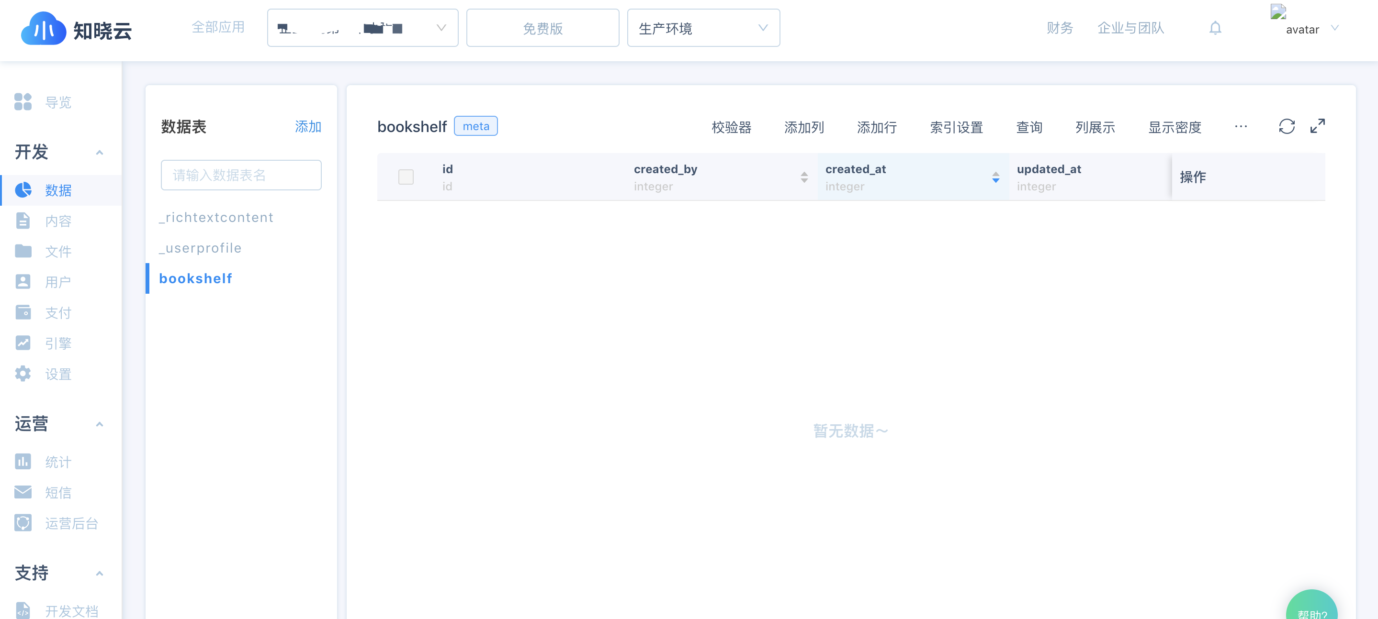Toggle the checkbox in table header row
The height and width of the screenshot is (619, 1378).
coord(406,177)
